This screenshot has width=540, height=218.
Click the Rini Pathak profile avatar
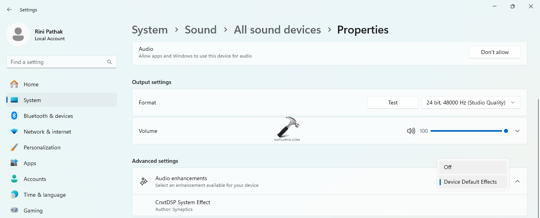[x=18, y=34]
